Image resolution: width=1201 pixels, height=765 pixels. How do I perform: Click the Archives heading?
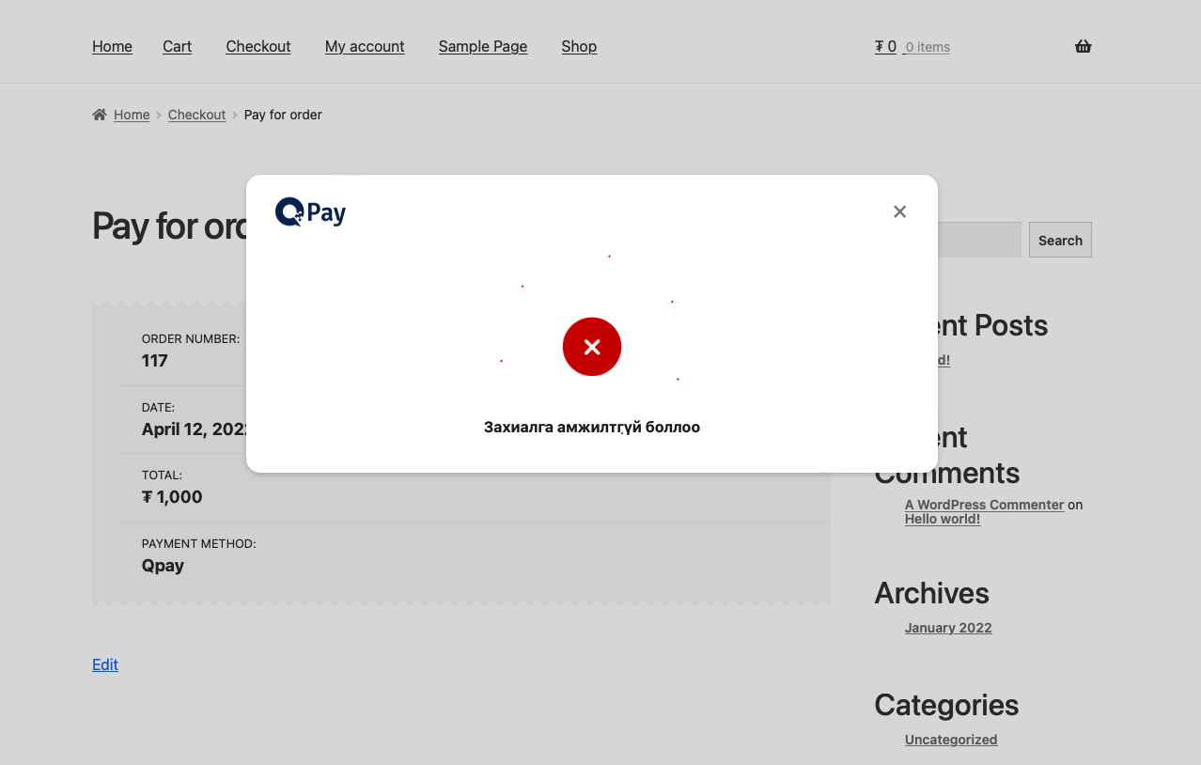pos(931,593)
